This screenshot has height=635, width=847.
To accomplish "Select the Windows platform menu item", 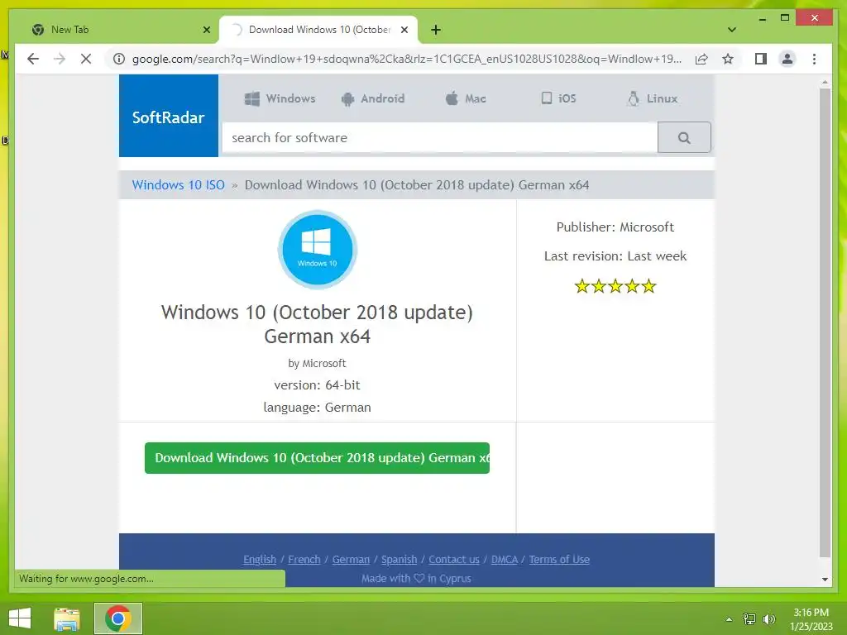I will point(280,98).
